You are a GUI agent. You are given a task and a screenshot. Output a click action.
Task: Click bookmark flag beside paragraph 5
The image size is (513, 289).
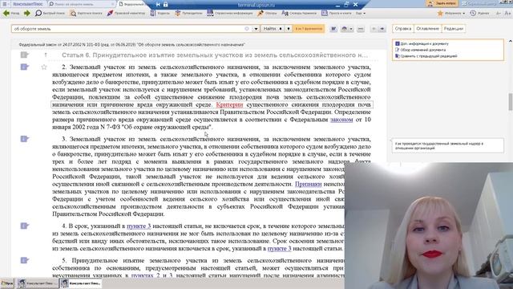[x=25, y=260]
